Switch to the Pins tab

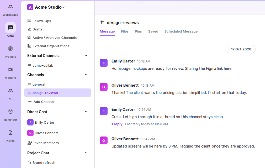tap(138, 31)
